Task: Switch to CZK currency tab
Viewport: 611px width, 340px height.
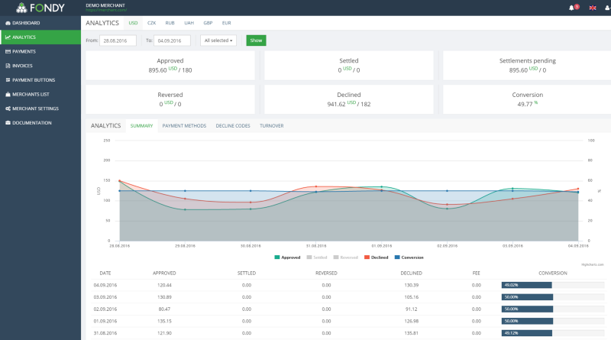Action: pyautogui.click(x=151, y=23)
